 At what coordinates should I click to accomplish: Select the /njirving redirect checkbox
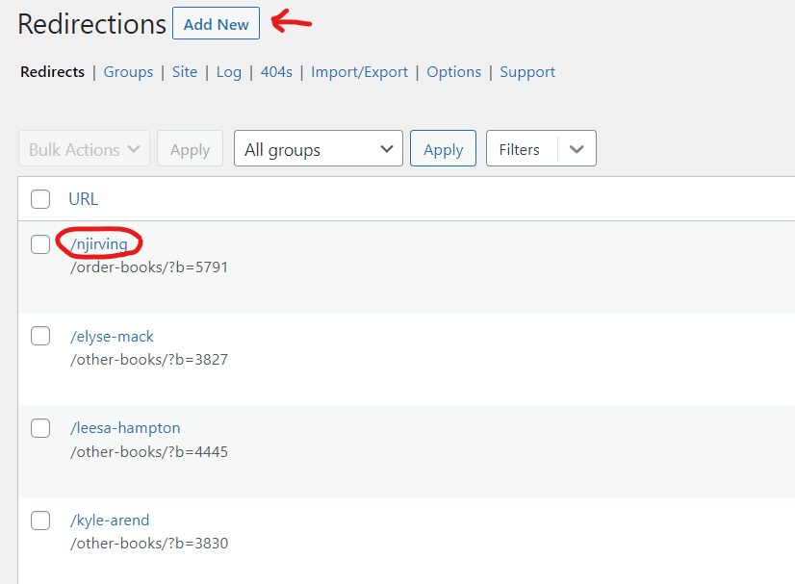coord(40,244)
